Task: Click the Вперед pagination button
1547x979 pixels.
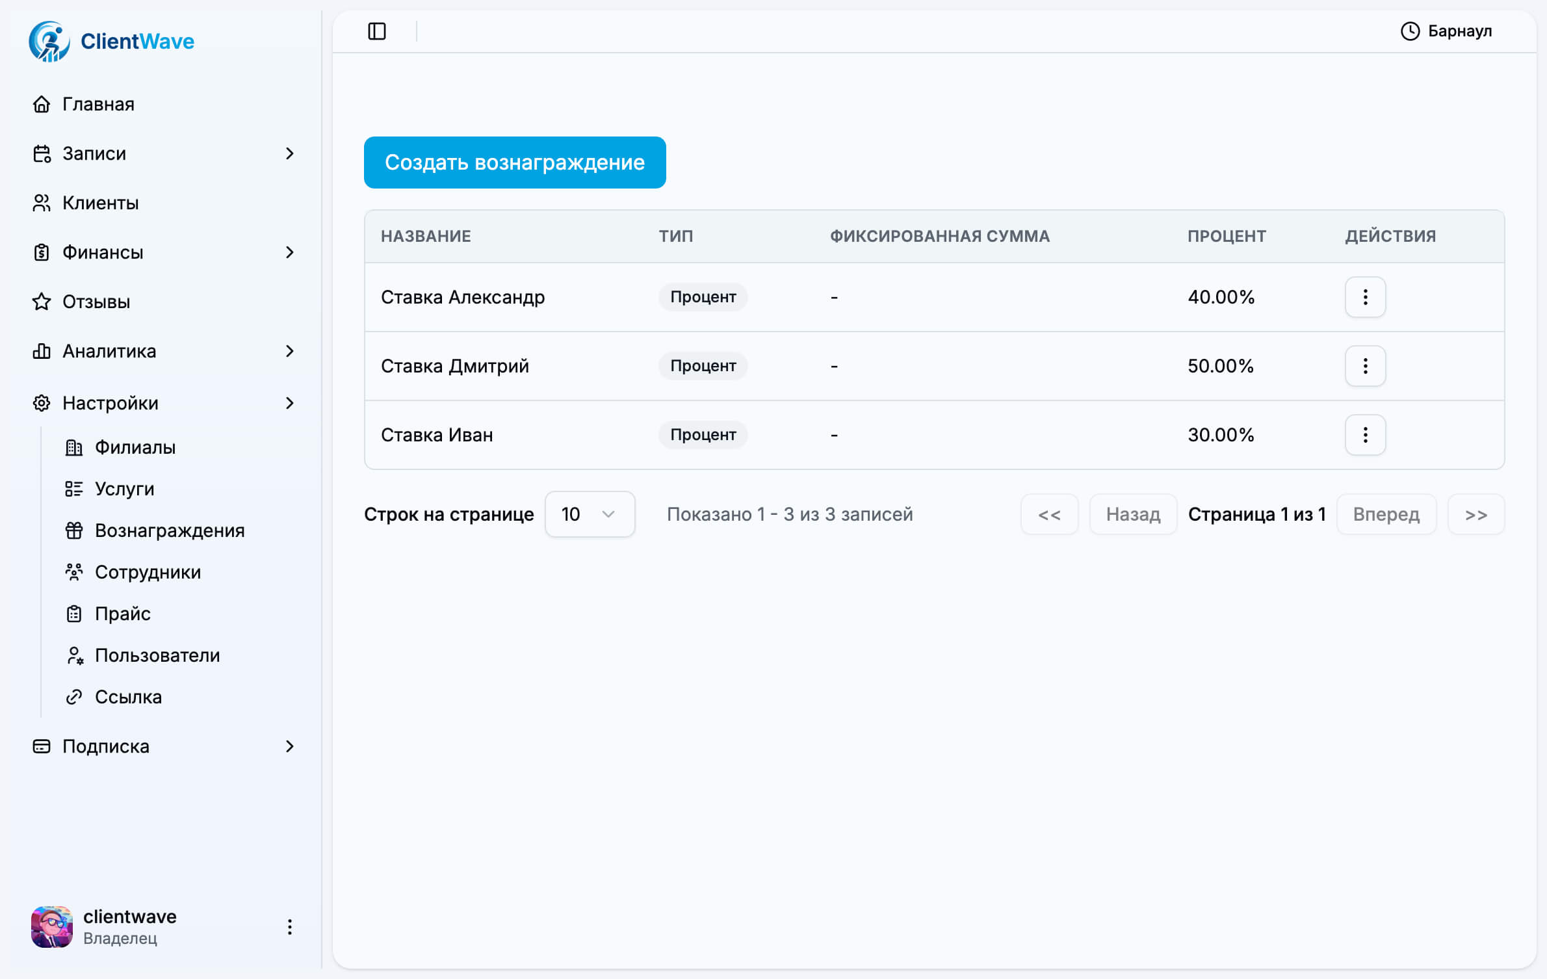Action: pyautogui.click(x=1386, y=514)
